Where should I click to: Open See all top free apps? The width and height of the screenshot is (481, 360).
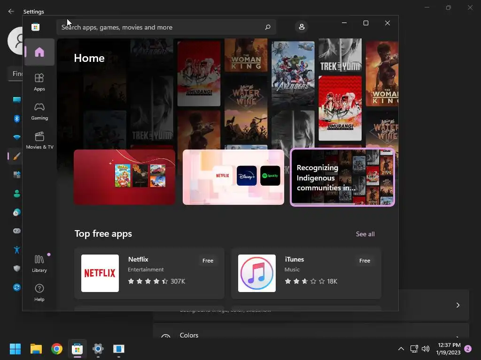point(365,234)
